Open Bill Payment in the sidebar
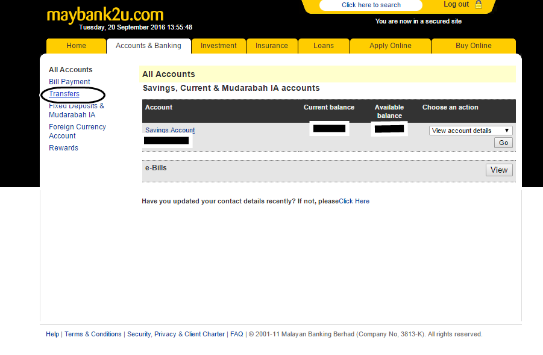543x355 pixels. pyautogui.click(x=69, y=82)
